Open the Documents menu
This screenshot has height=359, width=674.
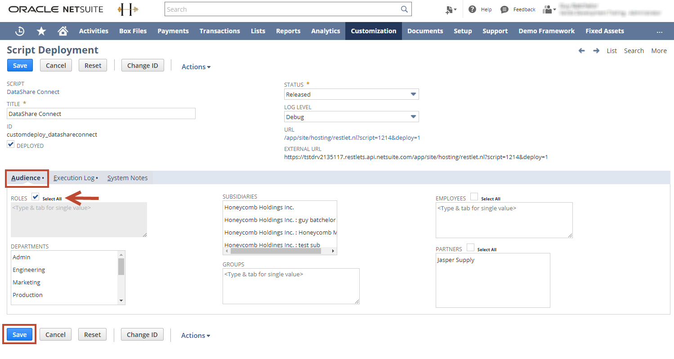click(425, 31)
